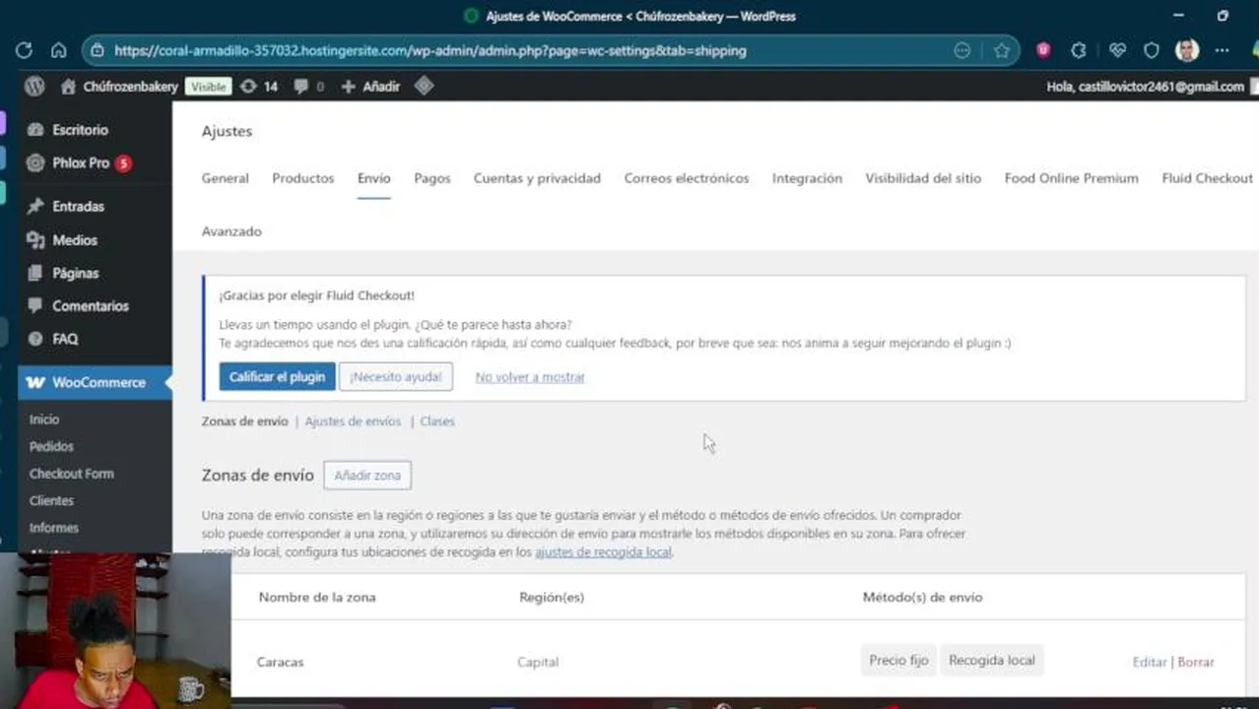Click the ¡Necesito ayuda! button
Screen dimensions: 1259x709
point(396,377)
